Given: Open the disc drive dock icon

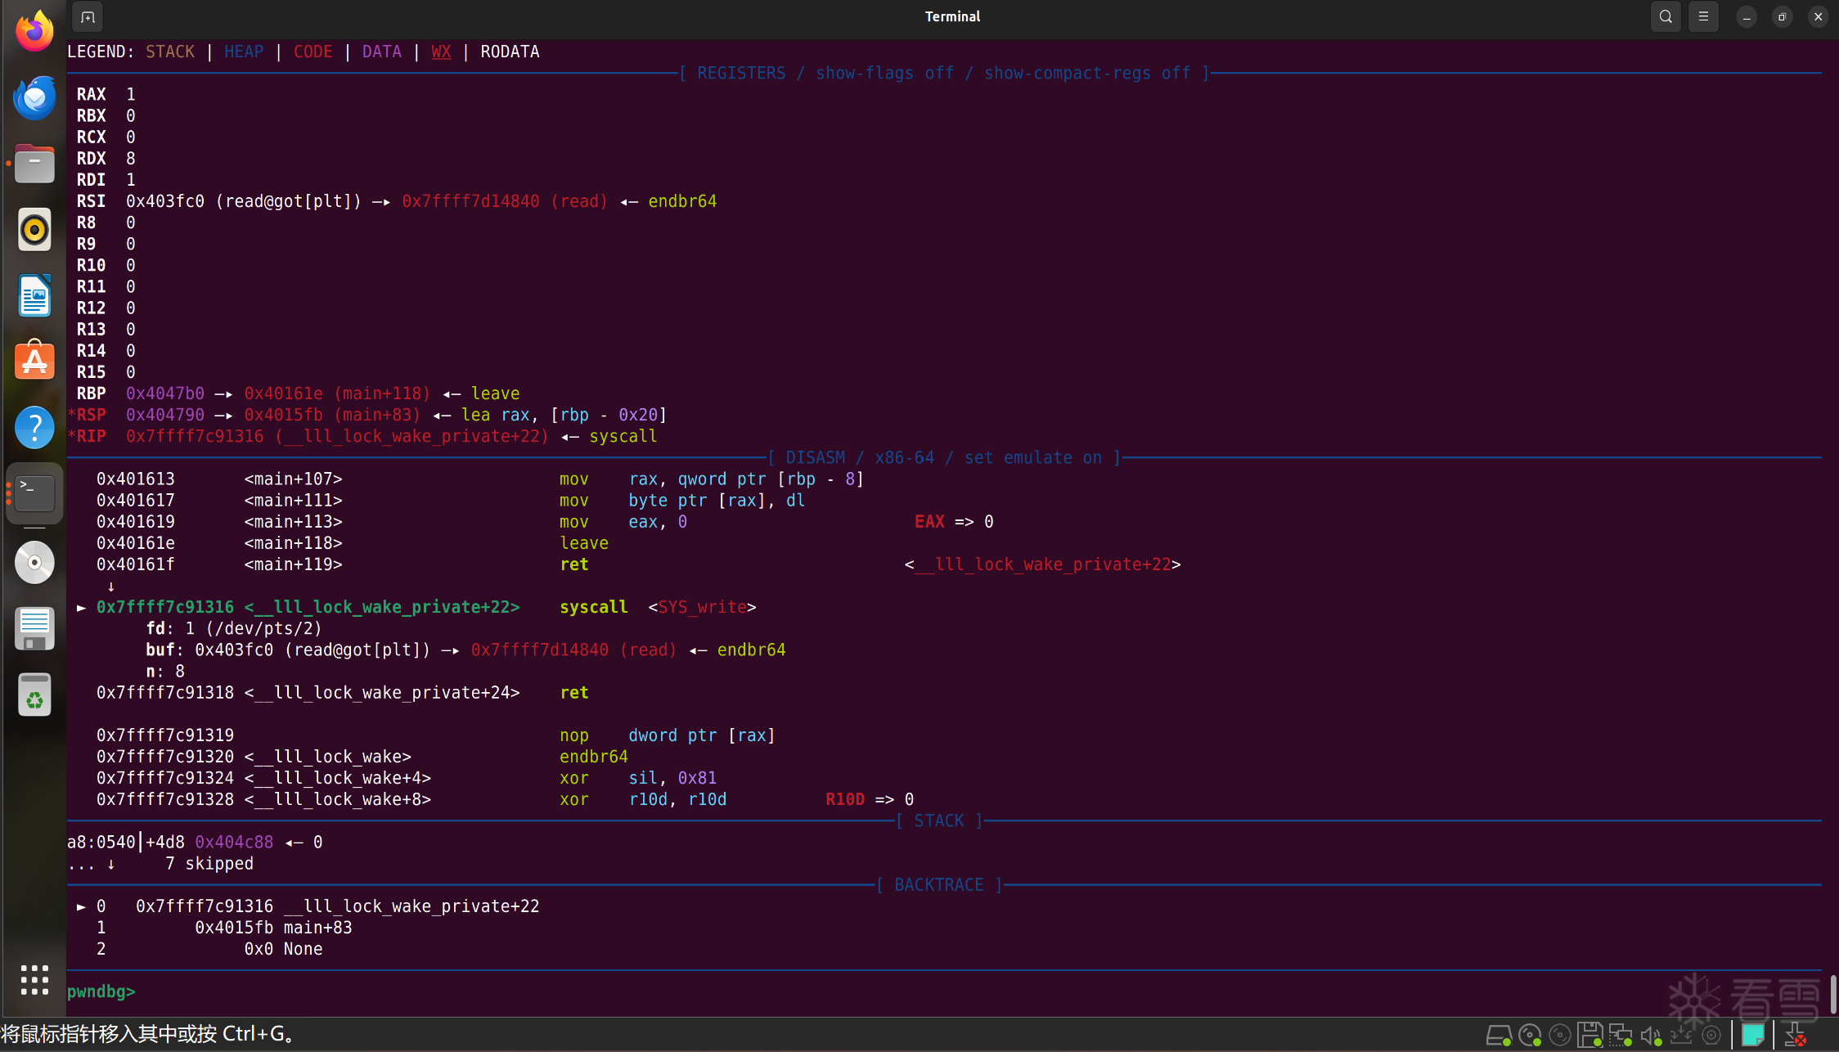Looking at the screenshot, I should pos(34,563).
